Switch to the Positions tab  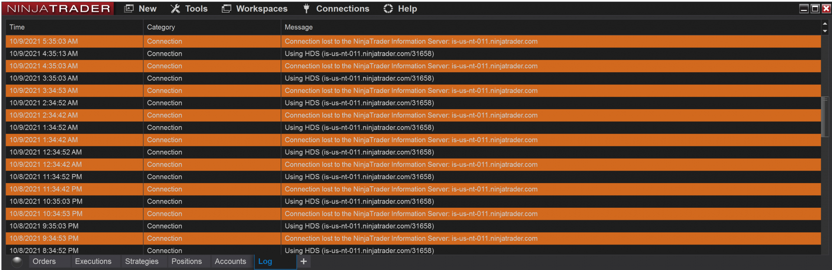click(x=187, y=261)
